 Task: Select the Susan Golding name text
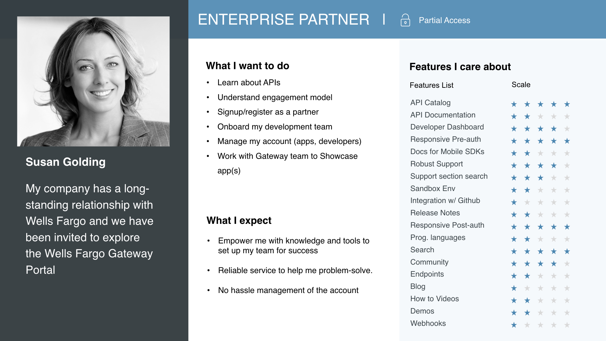point(65,162)
